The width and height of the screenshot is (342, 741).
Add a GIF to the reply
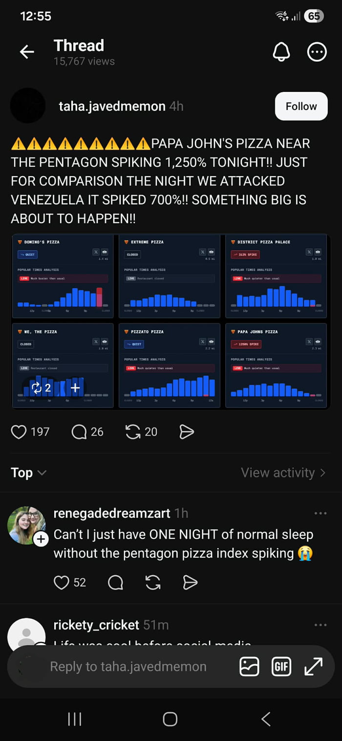[x=281, y=666]
